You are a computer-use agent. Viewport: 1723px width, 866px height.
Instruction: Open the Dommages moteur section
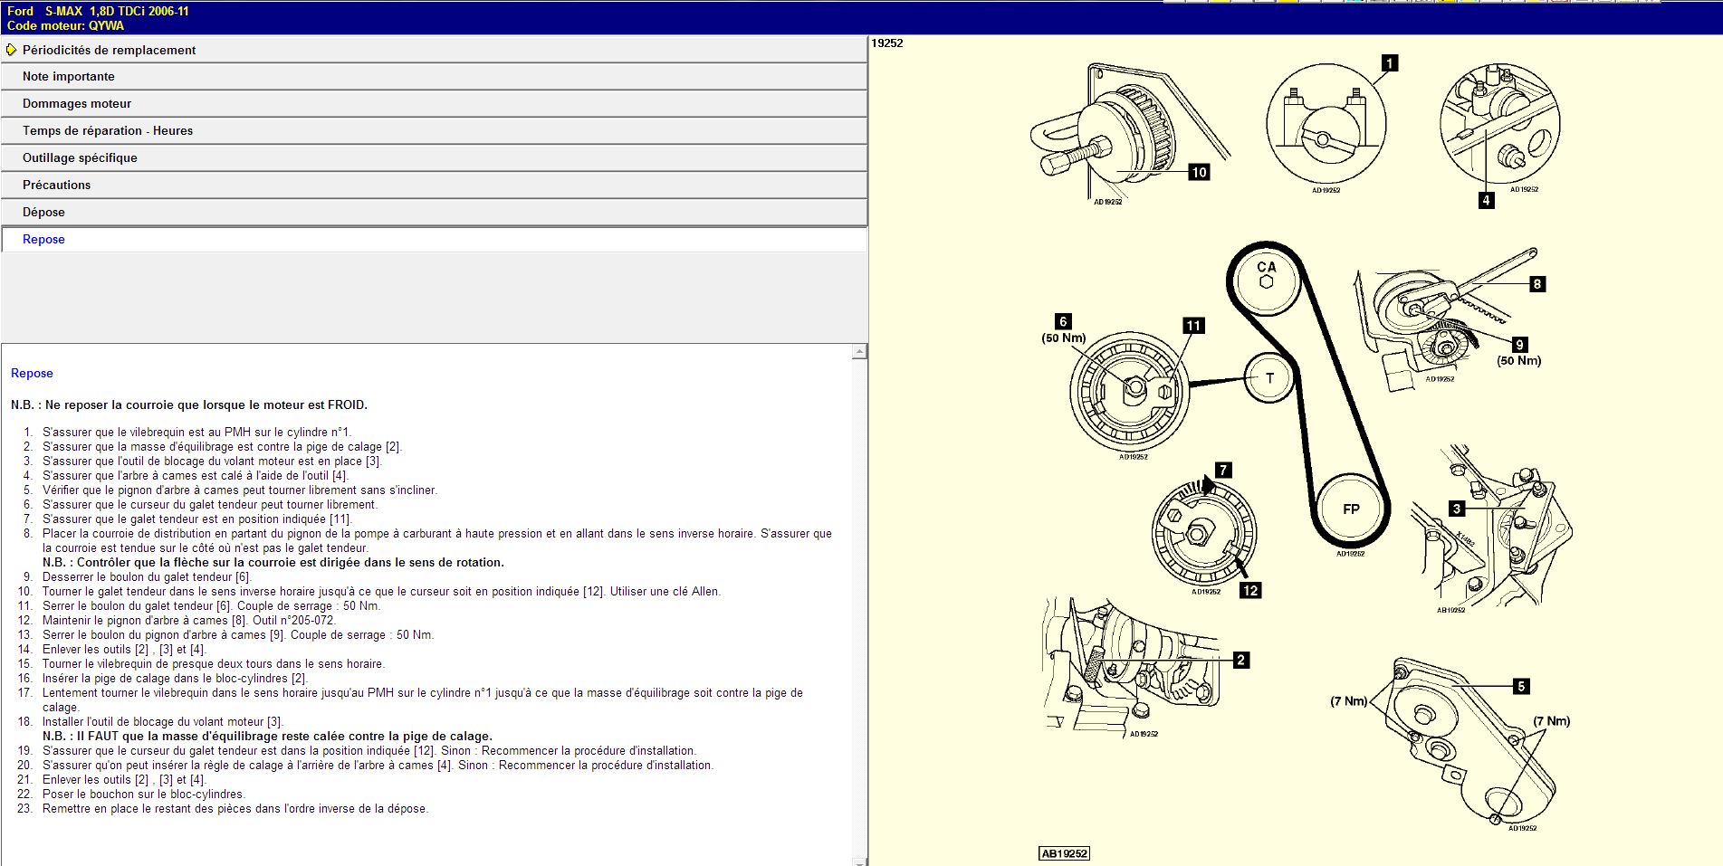pos(77,104)
